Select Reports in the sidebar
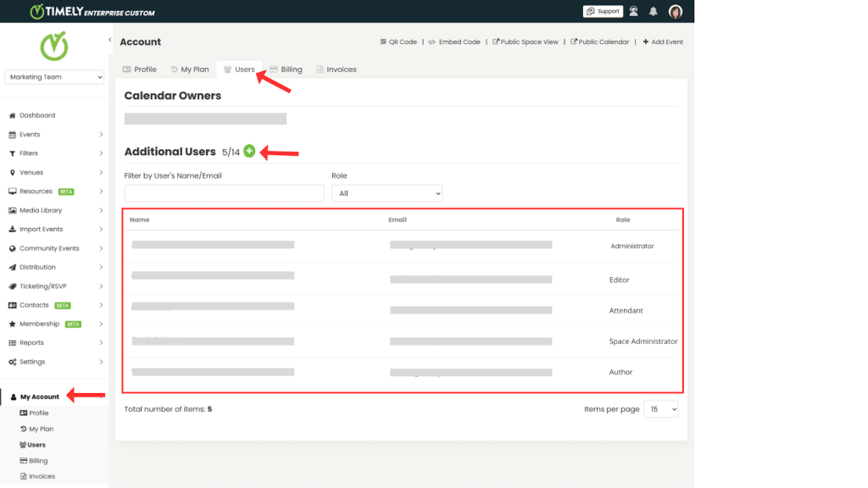Screen dimensions: 868x488 coord(32,342)
